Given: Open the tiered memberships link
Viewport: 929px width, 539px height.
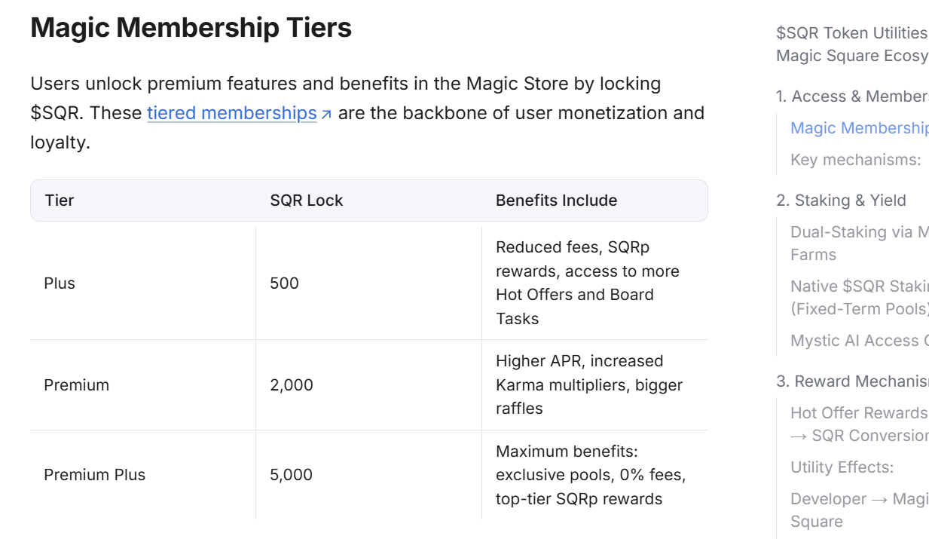Looking at the screenshot, I should click(x=232, y=113).
